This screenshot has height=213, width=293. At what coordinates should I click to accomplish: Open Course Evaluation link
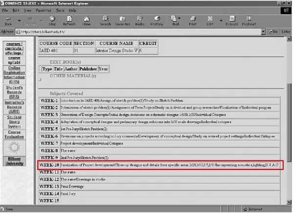tap(14, 135)
